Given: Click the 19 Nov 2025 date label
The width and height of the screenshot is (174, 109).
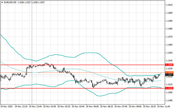Looking at the screenshot, I should tap(7, 107).
